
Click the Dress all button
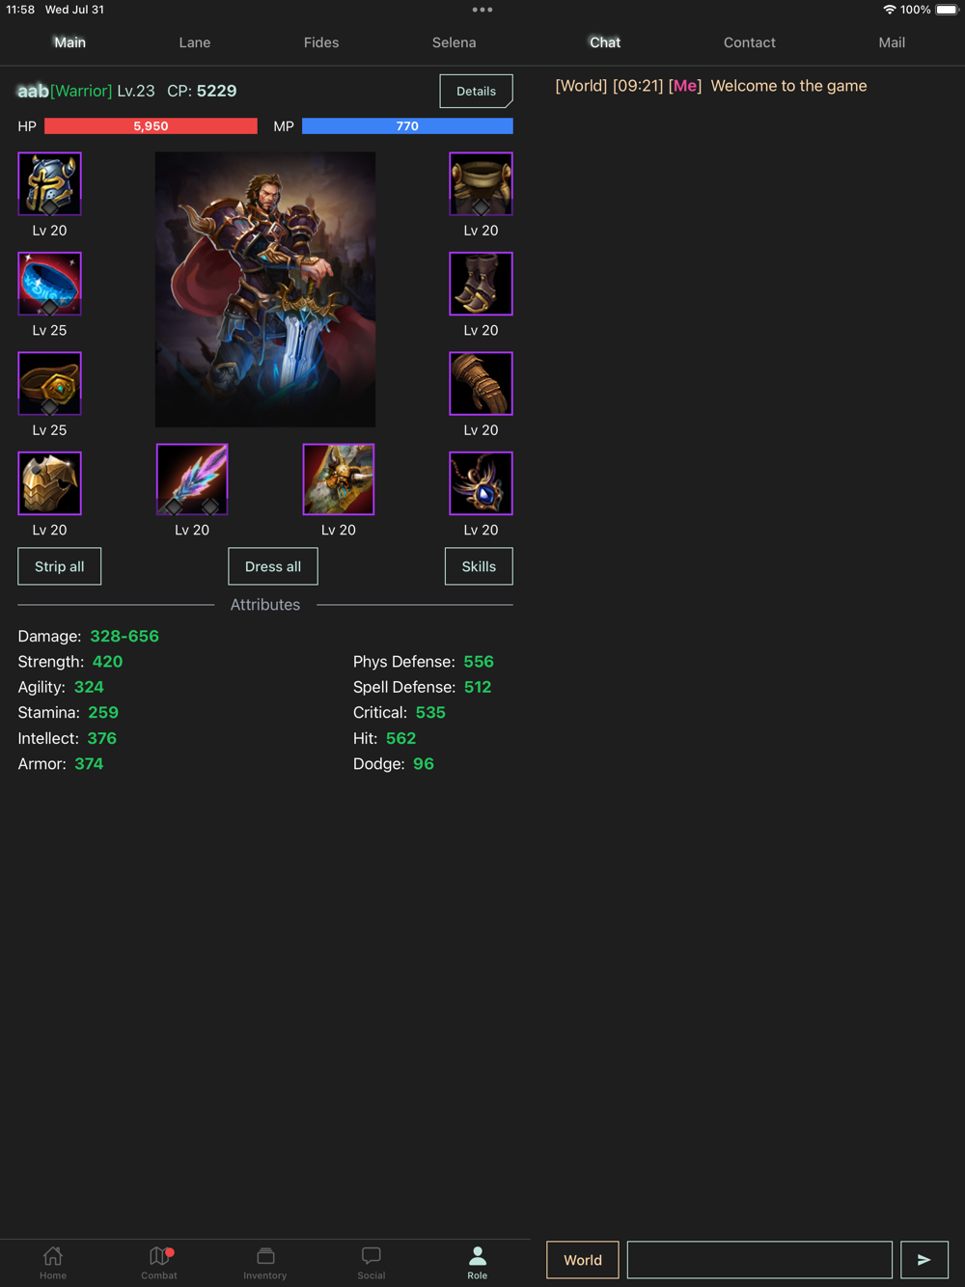point(273,566)
